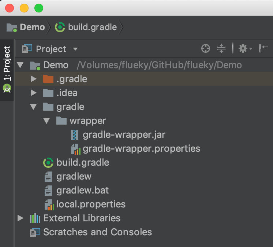The width and height of the screenshot is (273, 247).
Task: Expand the .gradle folder arrow
Action: point(34,79)
